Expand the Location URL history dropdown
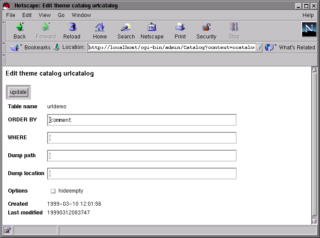 pyautogui.click(x=259, y=47)
